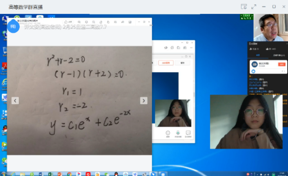Go to the previous image in viewer

click(15, 100)
